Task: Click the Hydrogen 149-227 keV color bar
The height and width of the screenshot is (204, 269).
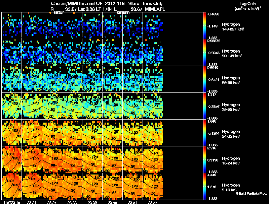Action: point(204,26)
